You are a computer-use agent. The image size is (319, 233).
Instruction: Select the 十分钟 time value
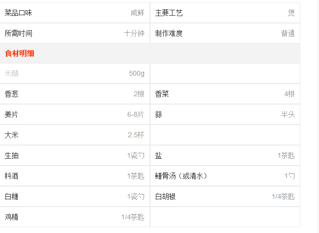tap(134, 33)
